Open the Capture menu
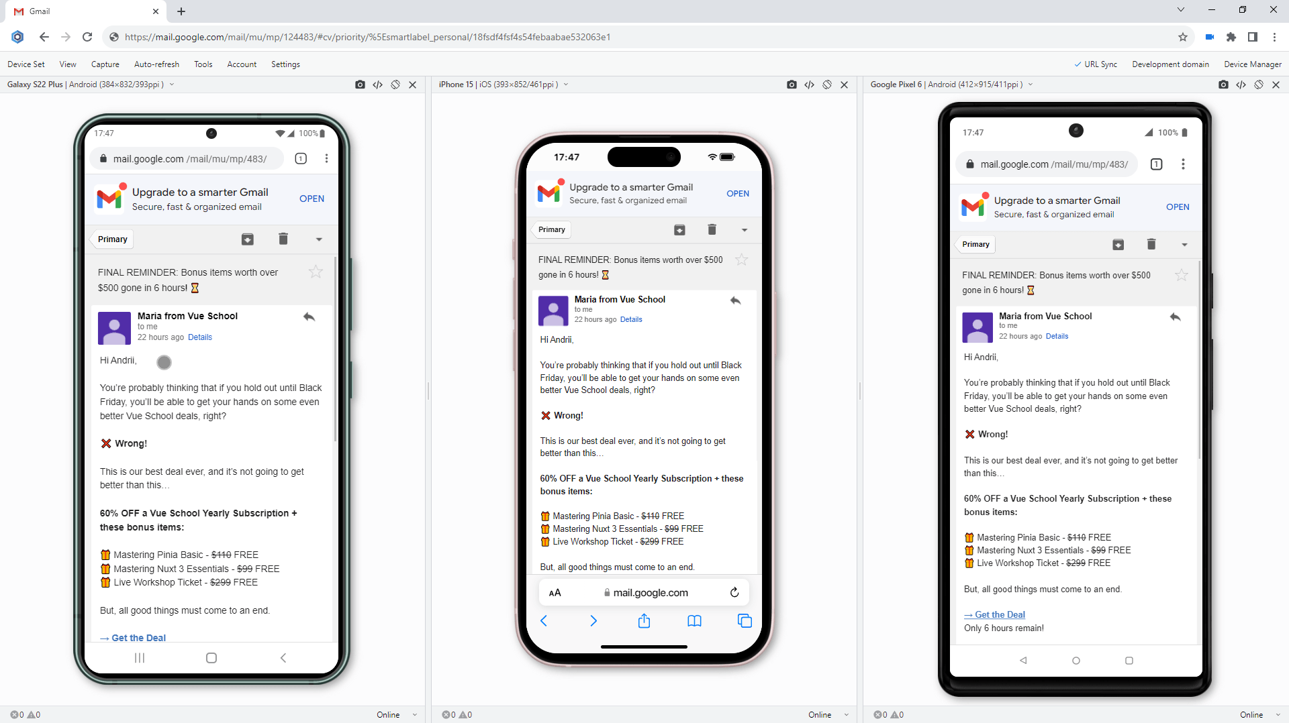The width and height of the screenshot is (1289, 723). click(105, 64)
